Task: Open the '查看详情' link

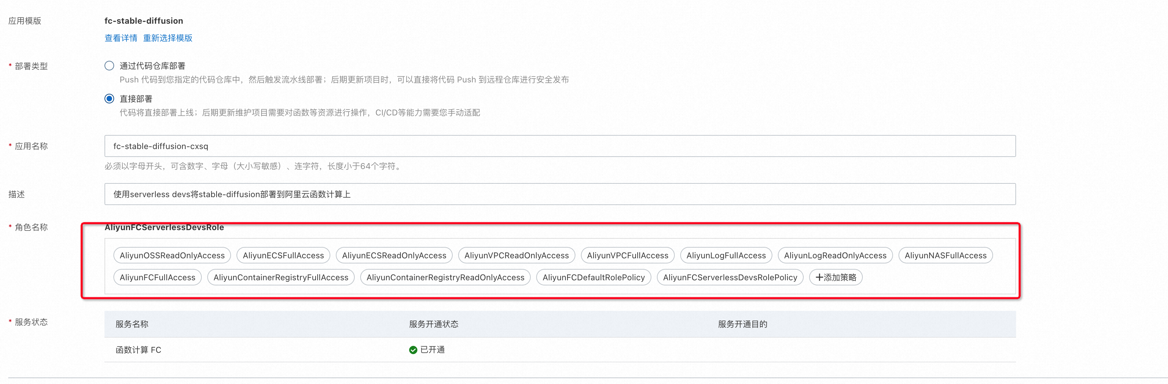Action: click(x=121, y=38)
